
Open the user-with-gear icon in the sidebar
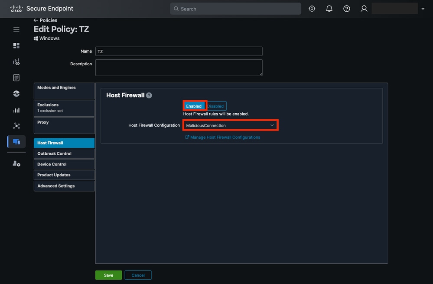tap(16, 164)
